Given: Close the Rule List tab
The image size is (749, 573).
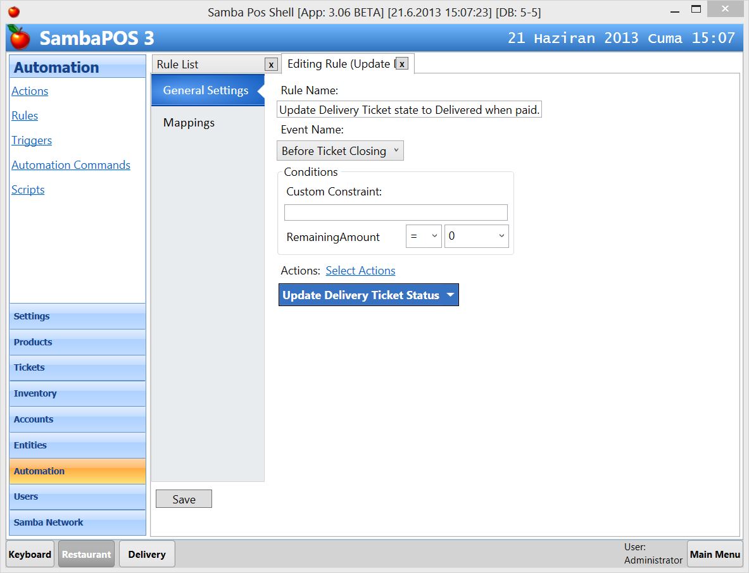Looking at the screenshot, I should point(271,64).
